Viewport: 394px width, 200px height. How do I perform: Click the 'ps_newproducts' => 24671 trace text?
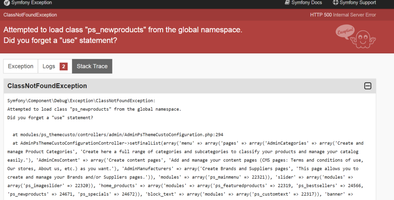point(41,194)
